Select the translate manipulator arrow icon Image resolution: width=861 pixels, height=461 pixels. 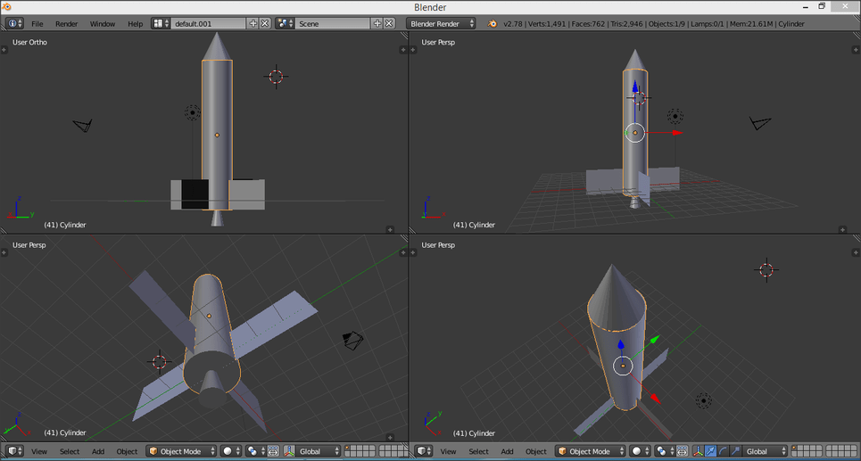[710, 451]
